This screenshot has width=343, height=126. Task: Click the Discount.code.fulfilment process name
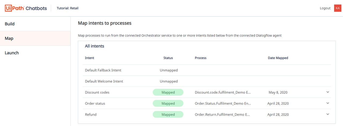(x=223, y=92)
